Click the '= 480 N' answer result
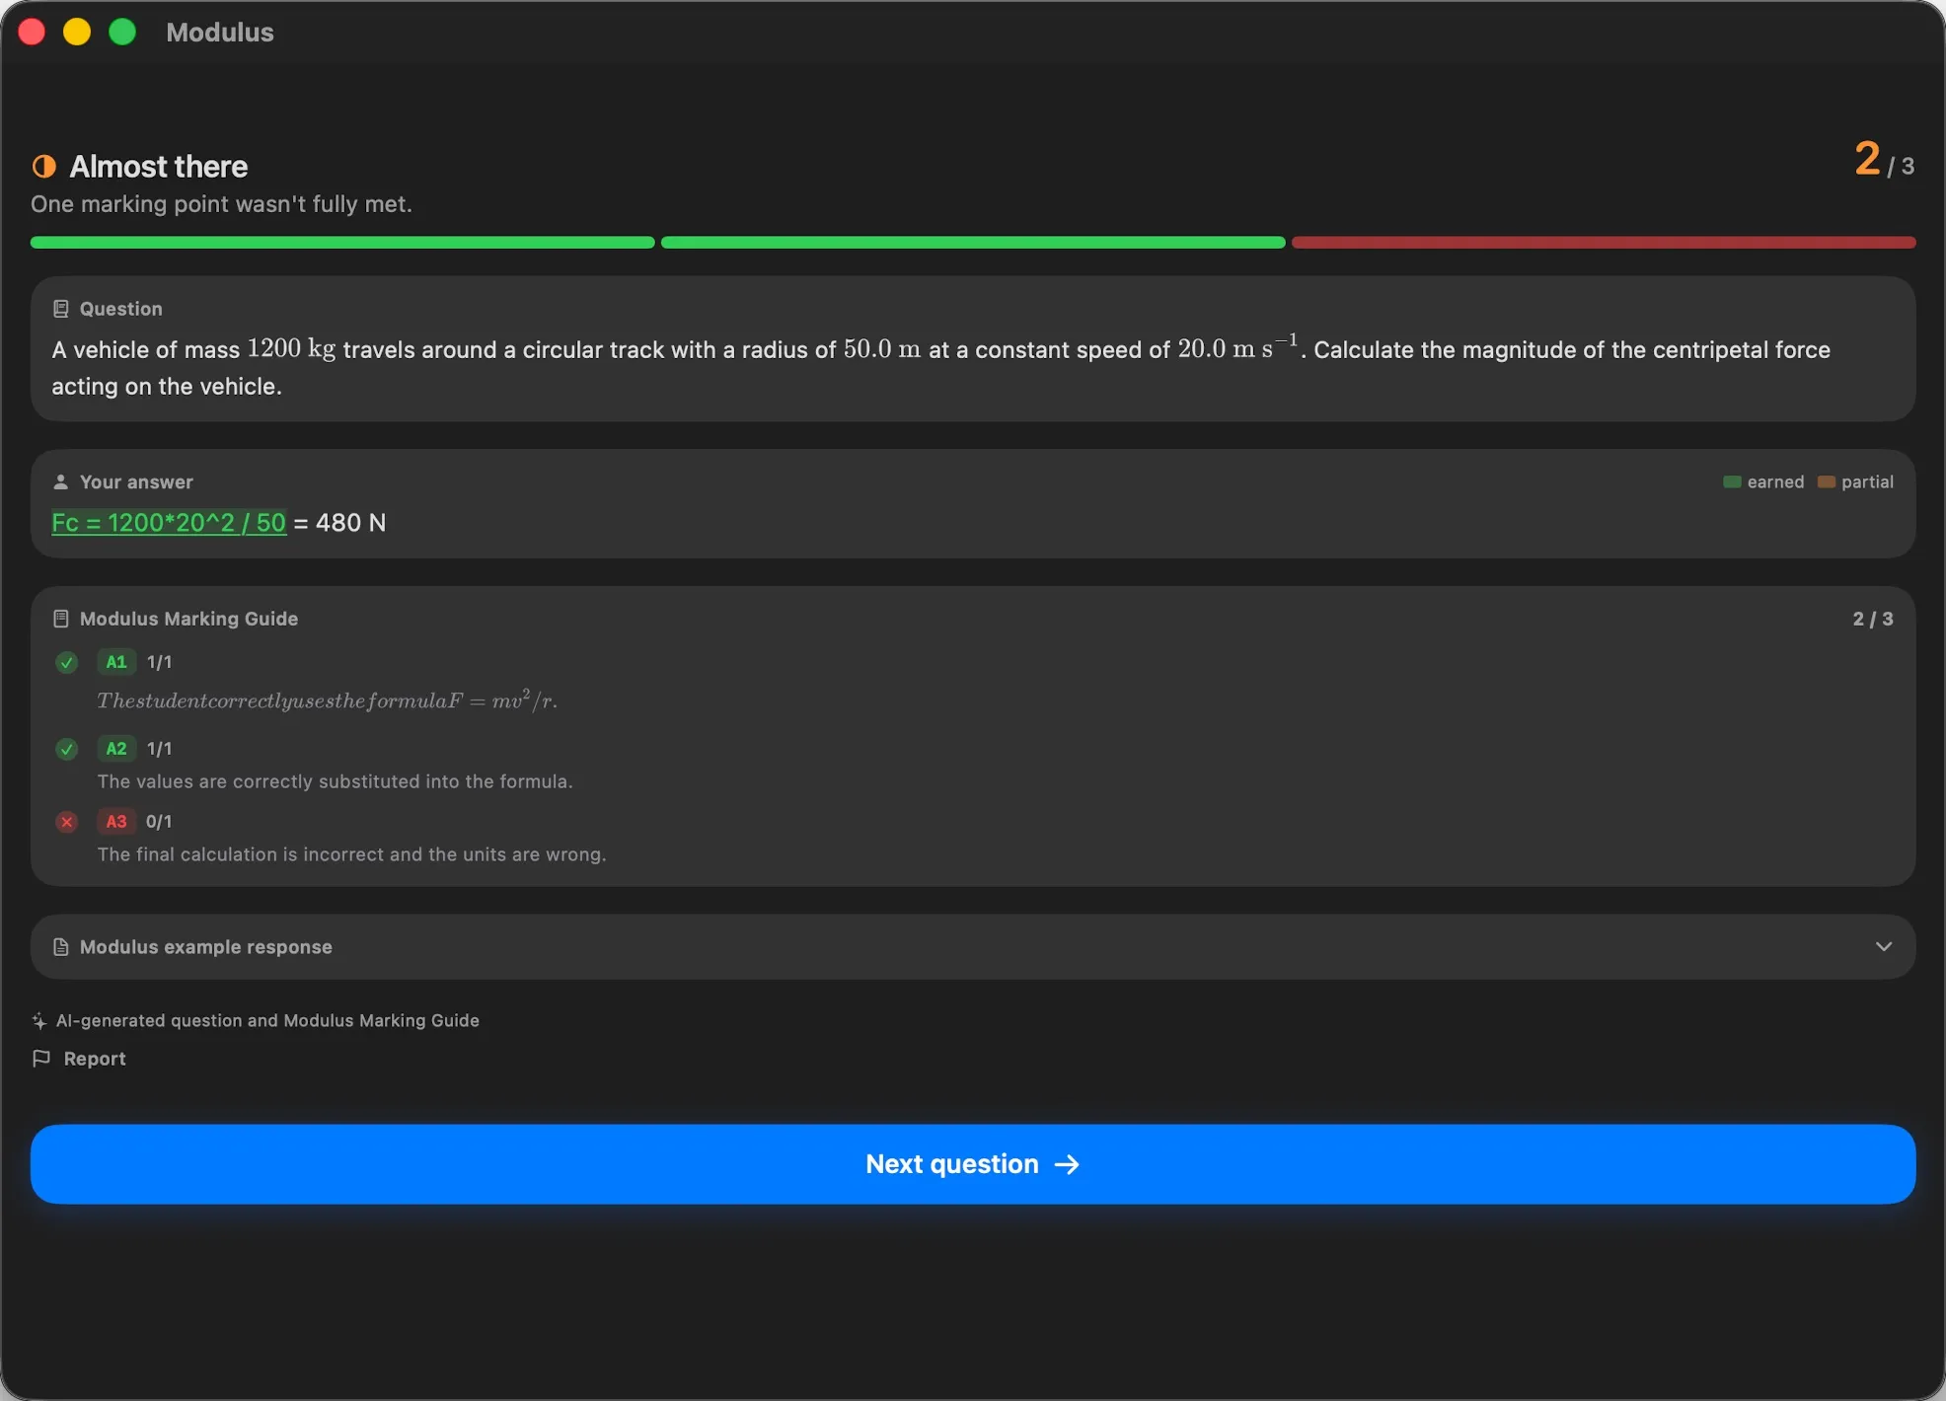 point(339,523)
